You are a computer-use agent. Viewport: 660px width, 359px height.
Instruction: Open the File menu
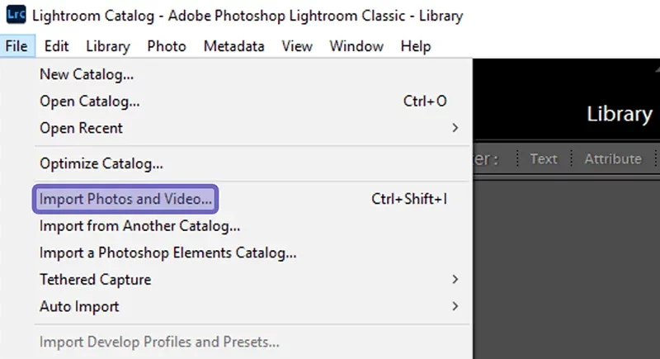[16, 46]
